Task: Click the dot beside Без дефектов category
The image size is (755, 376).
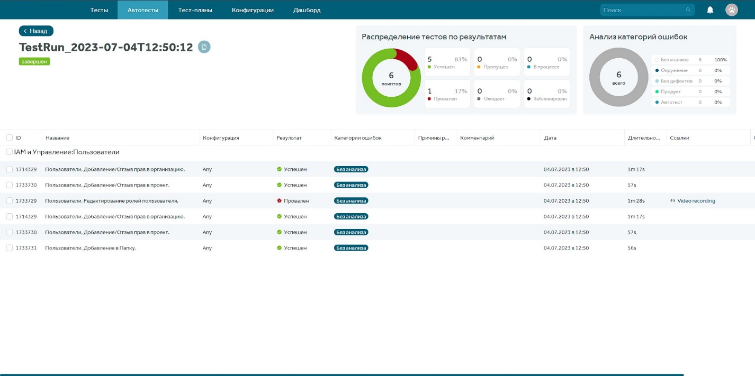Action: point(657,81)
